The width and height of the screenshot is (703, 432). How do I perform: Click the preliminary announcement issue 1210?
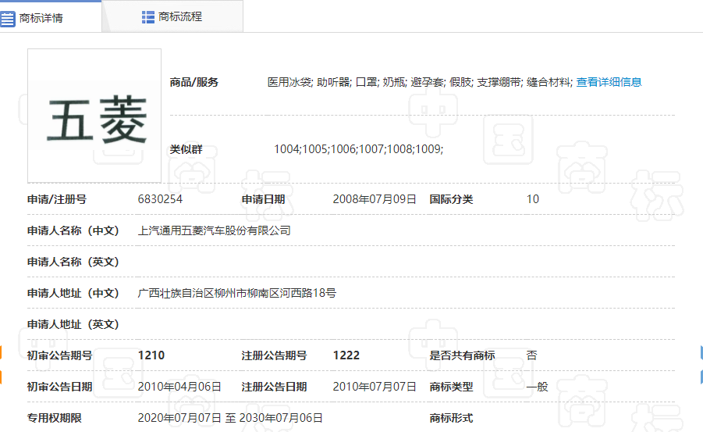pos(151,355)
